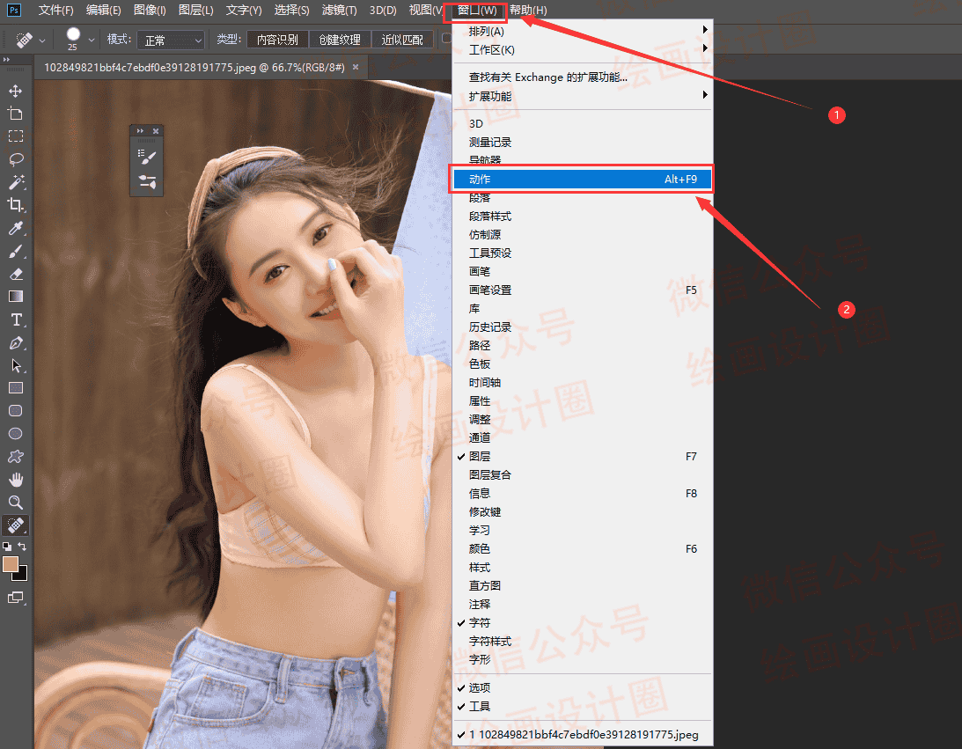Click the foreground color swatch
Image resolution: width=962 pixels, height=749 pixels.
coord(11,564)
